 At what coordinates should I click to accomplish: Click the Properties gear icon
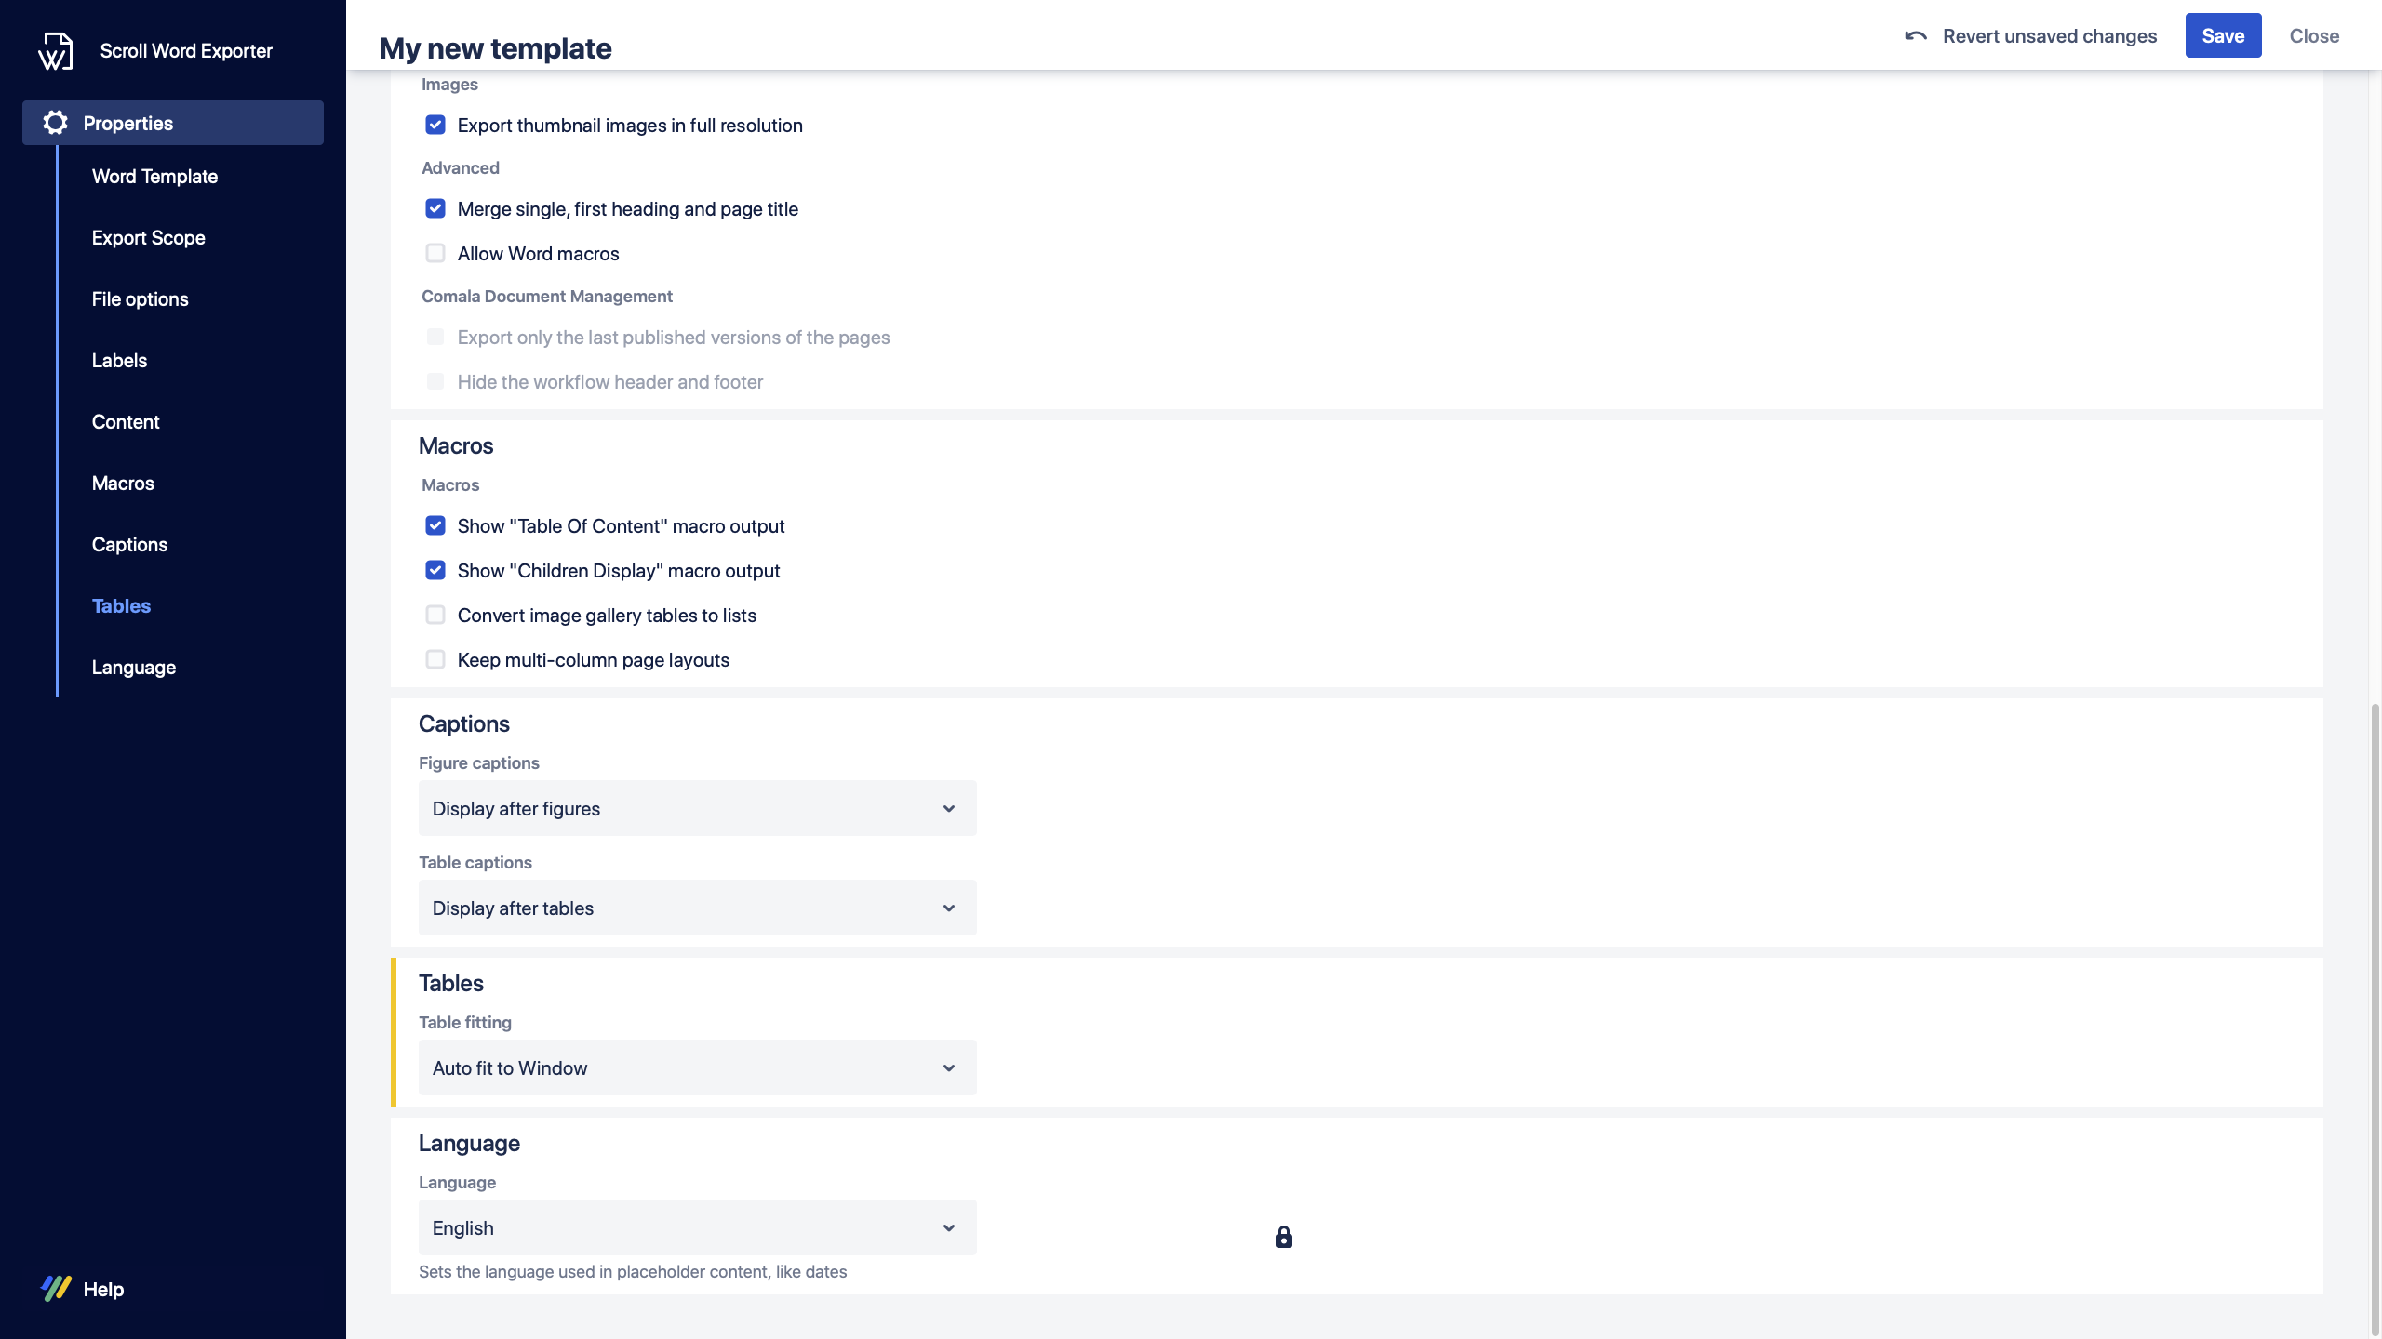tap(55, 123)
